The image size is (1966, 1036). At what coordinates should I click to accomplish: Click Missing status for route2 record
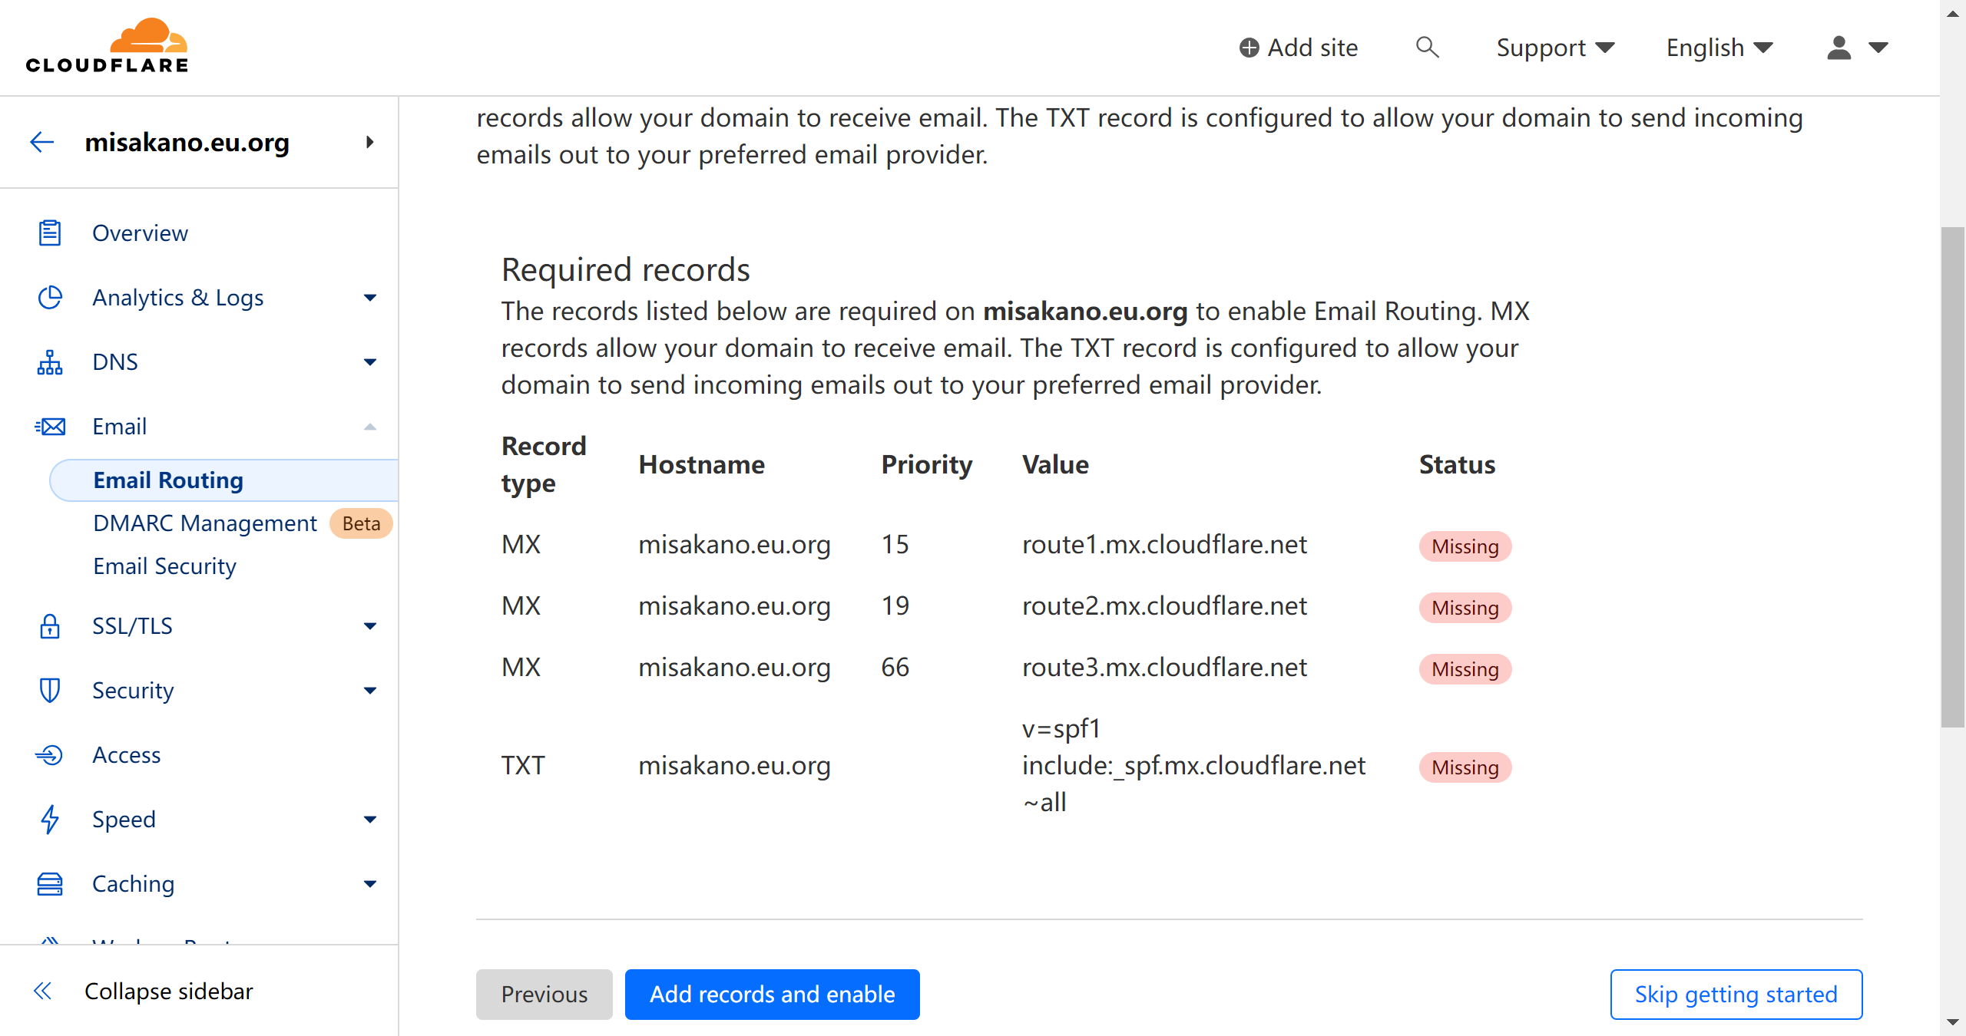click(1465, 608)
